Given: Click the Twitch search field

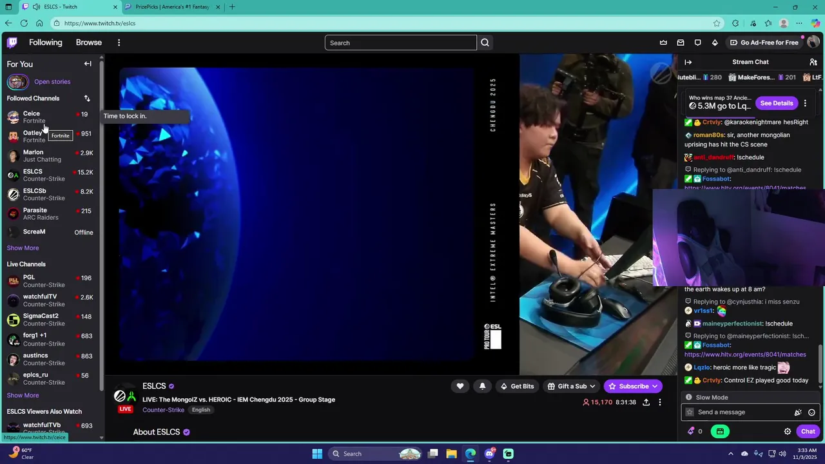Looking at the screenshot, I should point(401,43).
